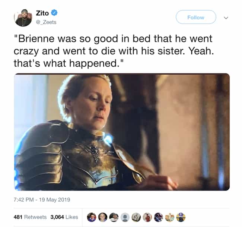Open the eighth liker's avatar
Image resolution: width=242 pixels, height=227 pixels.
click(170, 217)
